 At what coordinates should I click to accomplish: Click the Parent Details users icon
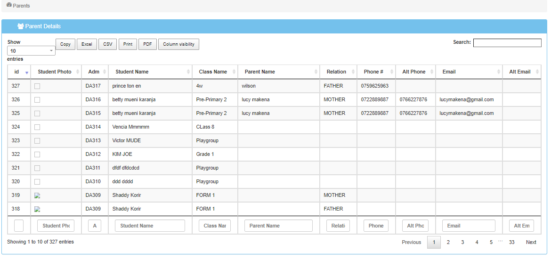coord(20,26)
